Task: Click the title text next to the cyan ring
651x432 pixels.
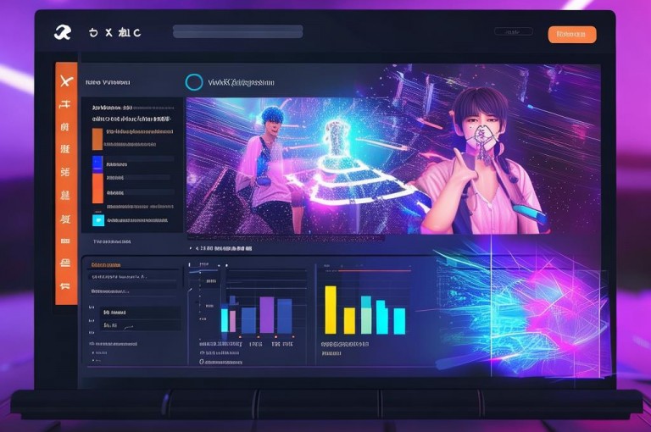Action: (241, 82)
